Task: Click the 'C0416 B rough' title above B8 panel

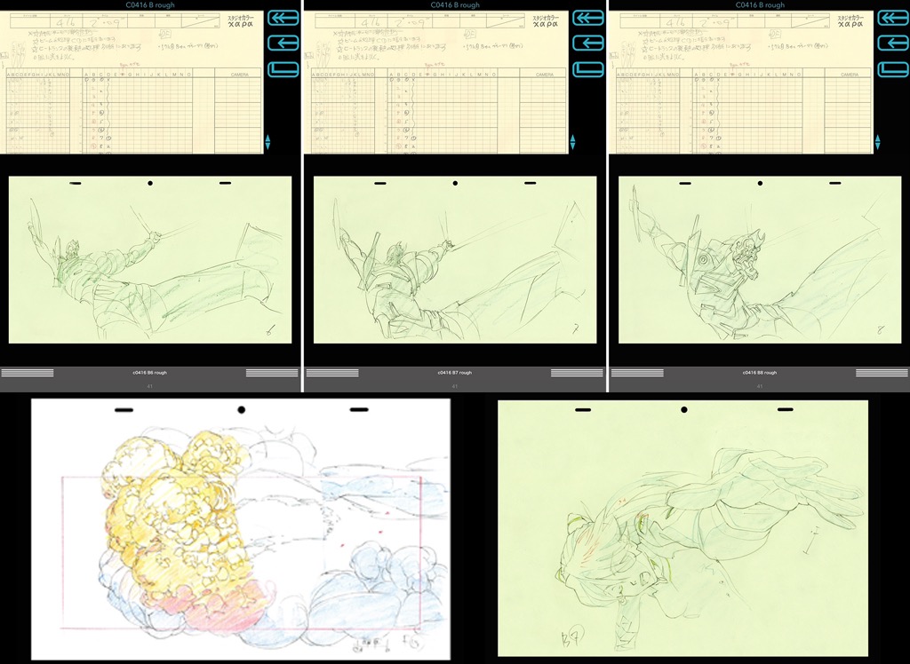Action: click(760, 4)
